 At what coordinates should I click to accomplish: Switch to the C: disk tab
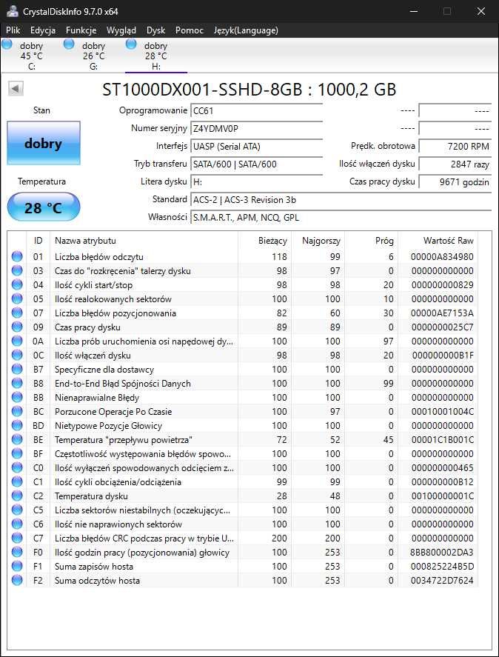(31, 56)
